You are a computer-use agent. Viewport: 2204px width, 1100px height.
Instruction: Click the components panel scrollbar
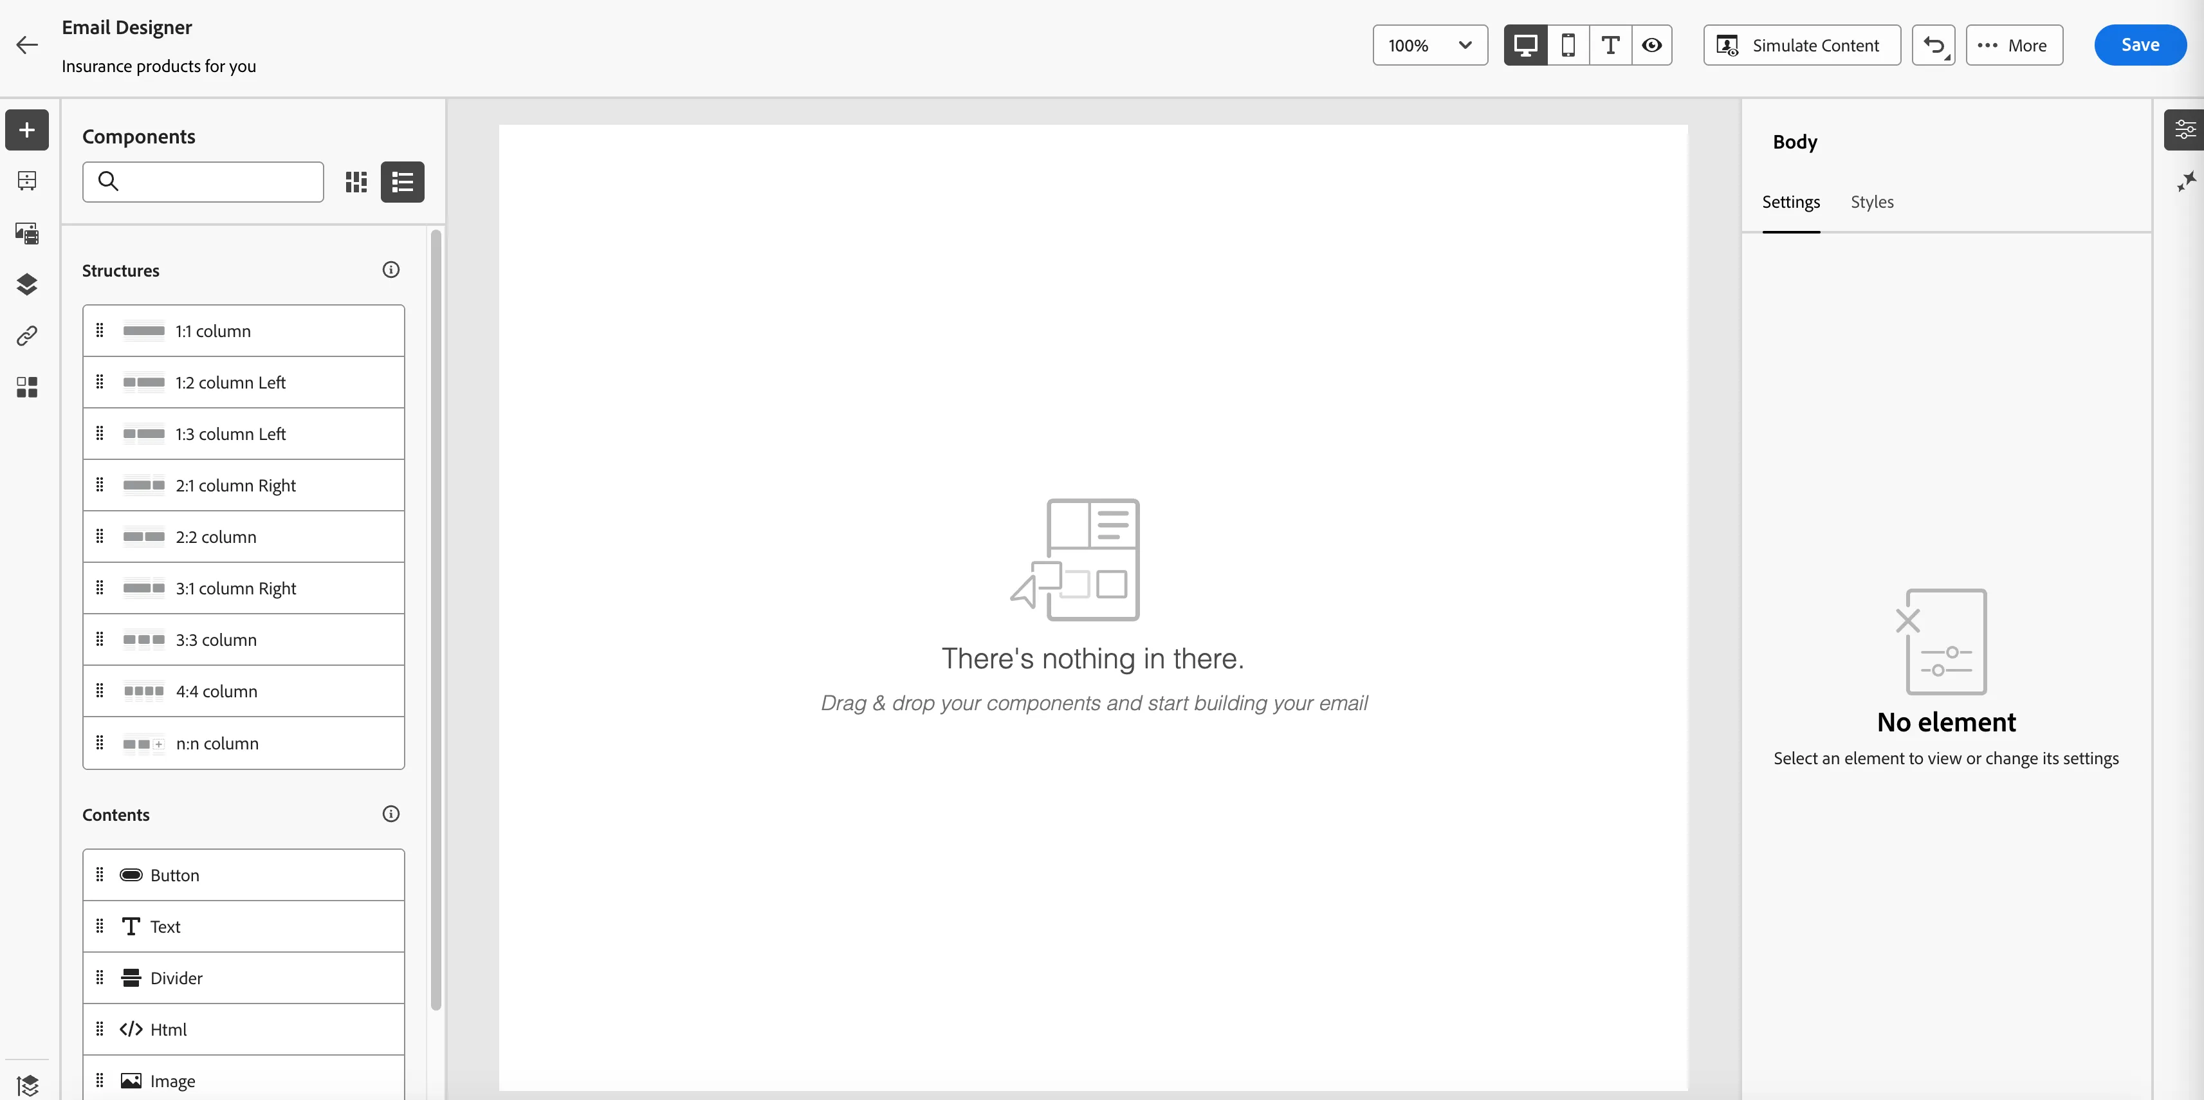[x=436, y=620]
